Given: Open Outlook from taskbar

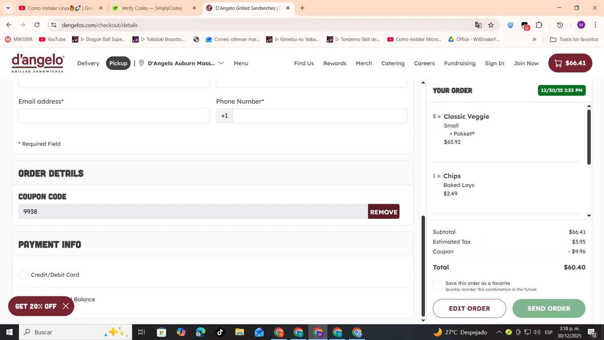Looking at the screenshot, I should 259,332.
